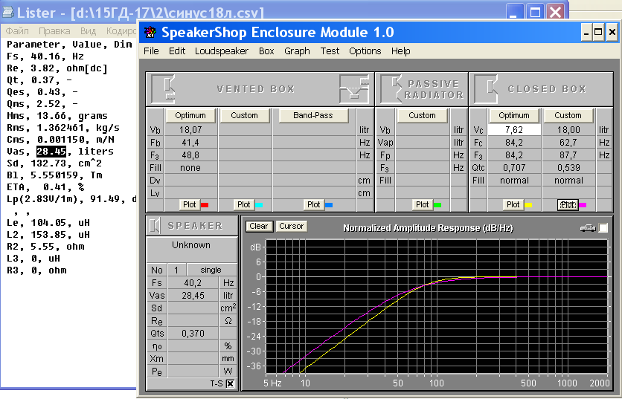Viewport: 622px width, 399px height.
Task: Click the yellow plot color swatch
Action: [x=528, y=205]
